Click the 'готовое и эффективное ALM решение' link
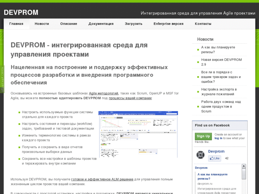259x194 pixels. [x=102, y=179]
